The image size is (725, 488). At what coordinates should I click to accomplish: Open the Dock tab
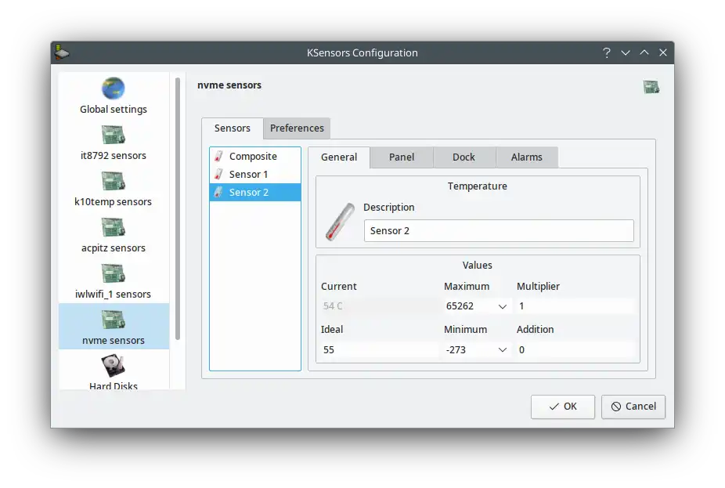[463, 157]
